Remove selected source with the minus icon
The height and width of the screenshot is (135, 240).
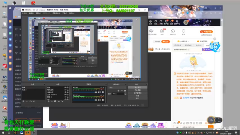(52, 101)
